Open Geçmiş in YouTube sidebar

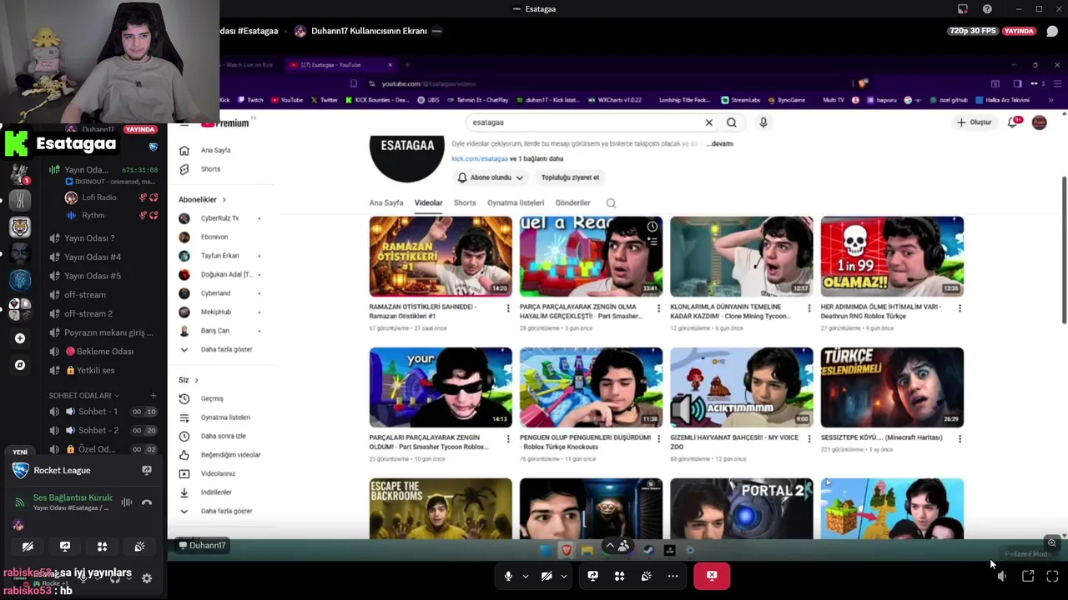click(x=212, y=398)
